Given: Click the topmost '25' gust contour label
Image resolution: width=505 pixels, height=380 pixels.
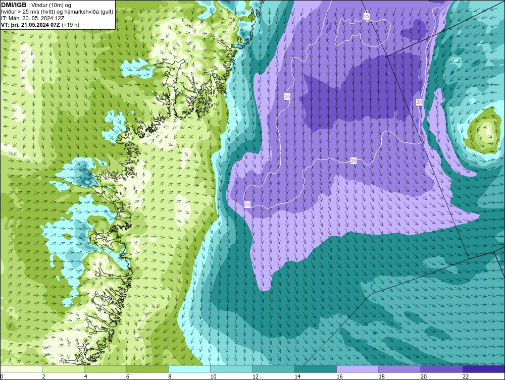Looking at the screenshot, I should click(367, 16).
